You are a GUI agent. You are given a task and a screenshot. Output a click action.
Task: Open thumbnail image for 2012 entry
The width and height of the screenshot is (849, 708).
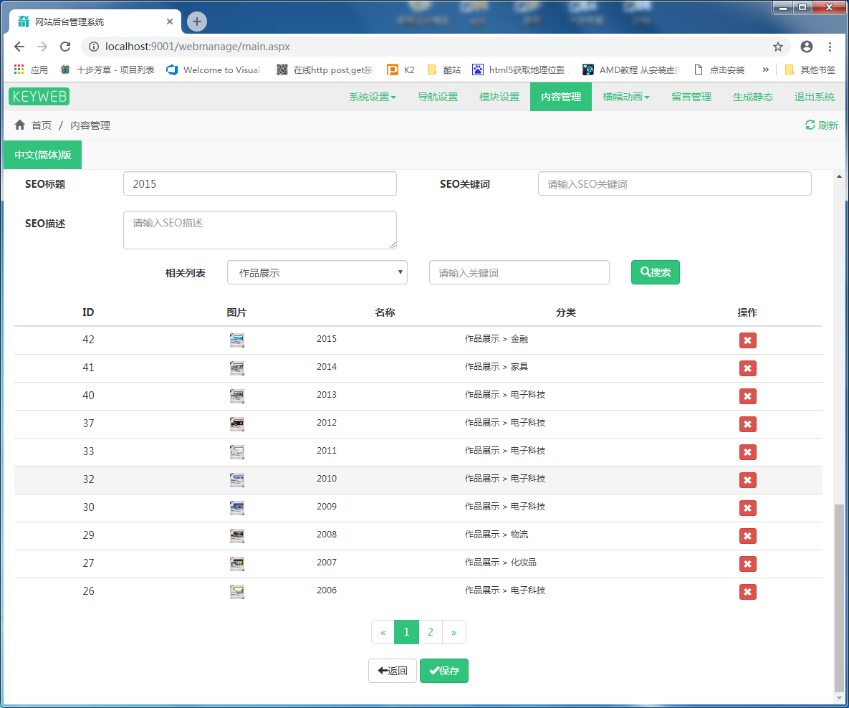coord(236,424)
